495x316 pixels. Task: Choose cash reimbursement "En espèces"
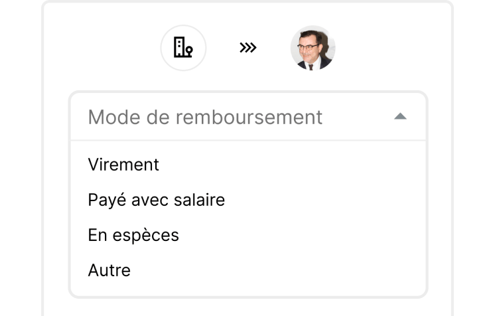[x=133, y=235]
